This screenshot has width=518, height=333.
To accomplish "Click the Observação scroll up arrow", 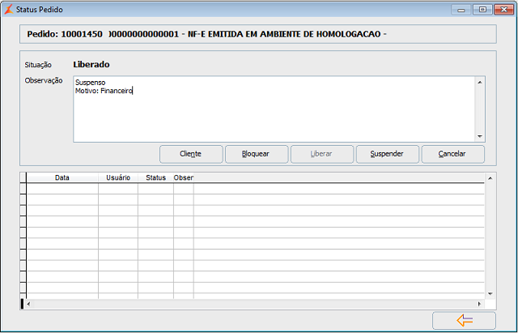I will coord(480,82).
